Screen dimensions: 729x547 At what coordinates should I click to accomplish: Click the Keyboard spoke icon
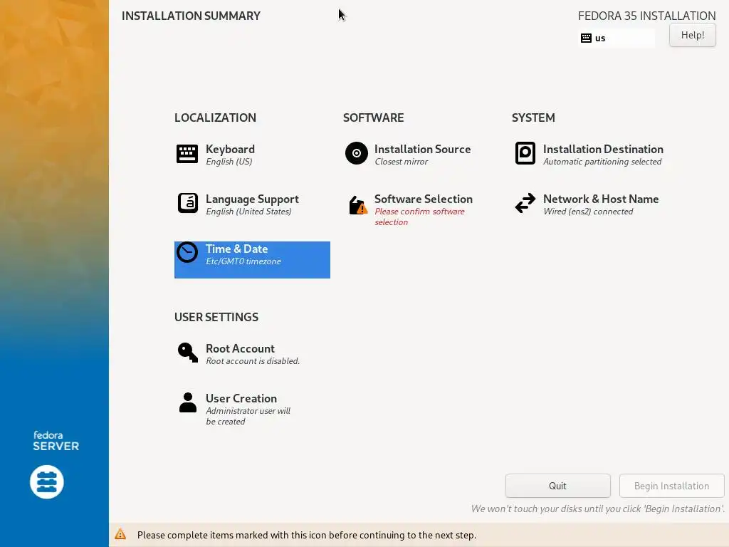tap(187, 154)
